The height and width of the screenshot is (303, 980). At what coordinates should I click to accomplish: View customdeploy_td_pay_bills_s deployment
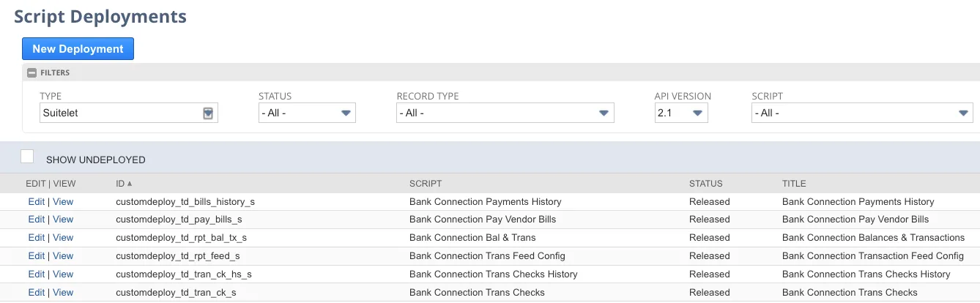point(63,219)
